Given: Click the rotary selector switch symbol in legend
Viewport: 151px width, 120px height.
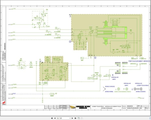Looking at the screenshot, I should [x=104, y=89].
